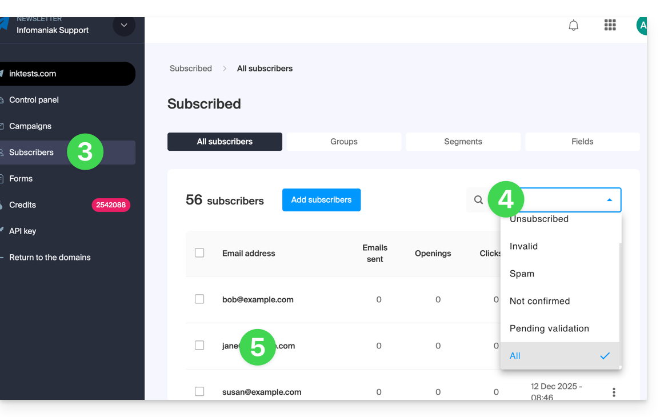Click the search magnifier icon

click(x=479, y=200)
